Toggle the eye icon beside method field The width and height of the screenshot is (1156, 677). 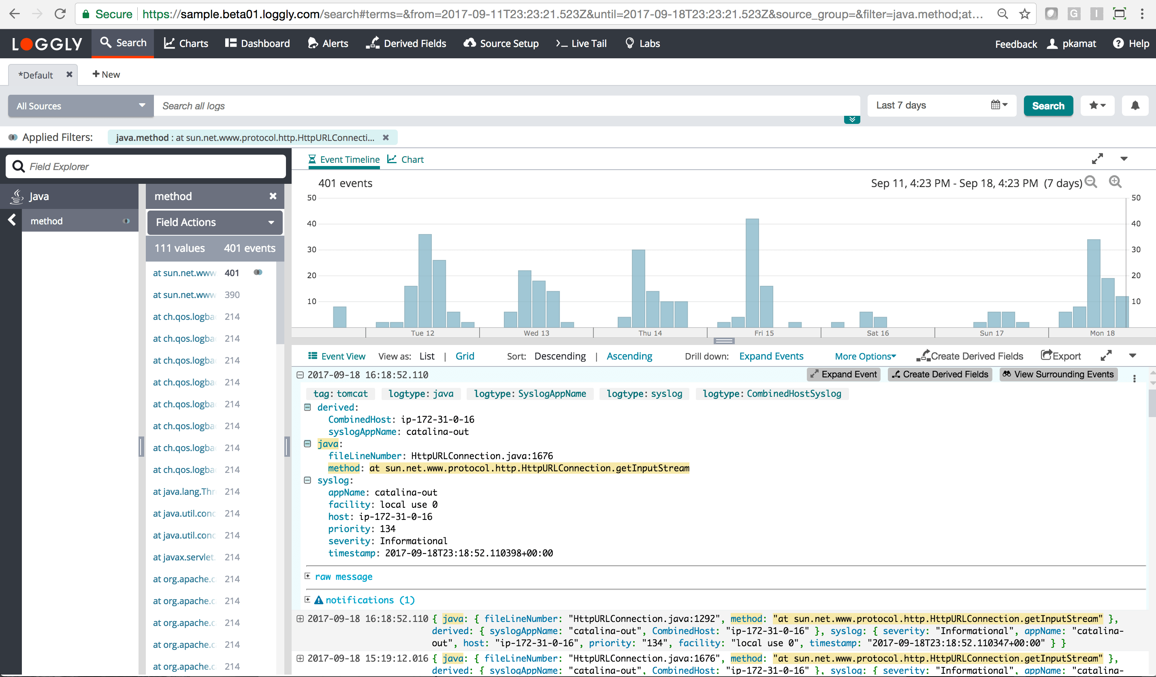[x=127, y=221]
